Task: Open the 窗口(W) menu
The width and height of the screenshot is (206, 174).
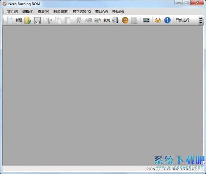Action: click(101, 11)
